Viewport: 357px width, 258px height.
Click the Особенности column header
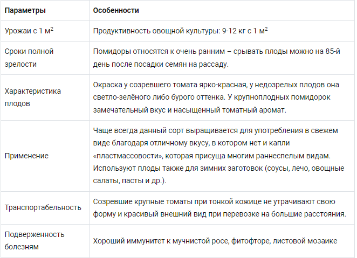pyautogui.click(x=116, y=10)
